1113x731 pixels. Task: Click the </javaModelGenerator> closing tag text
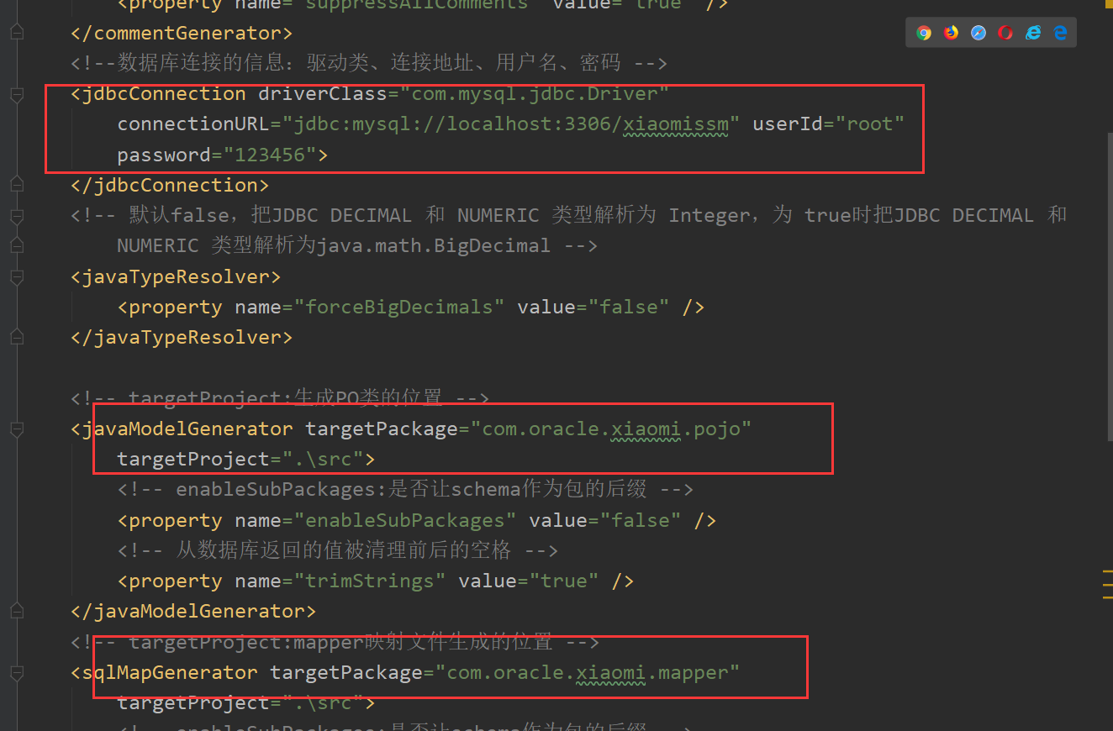(x=193, y=612)
